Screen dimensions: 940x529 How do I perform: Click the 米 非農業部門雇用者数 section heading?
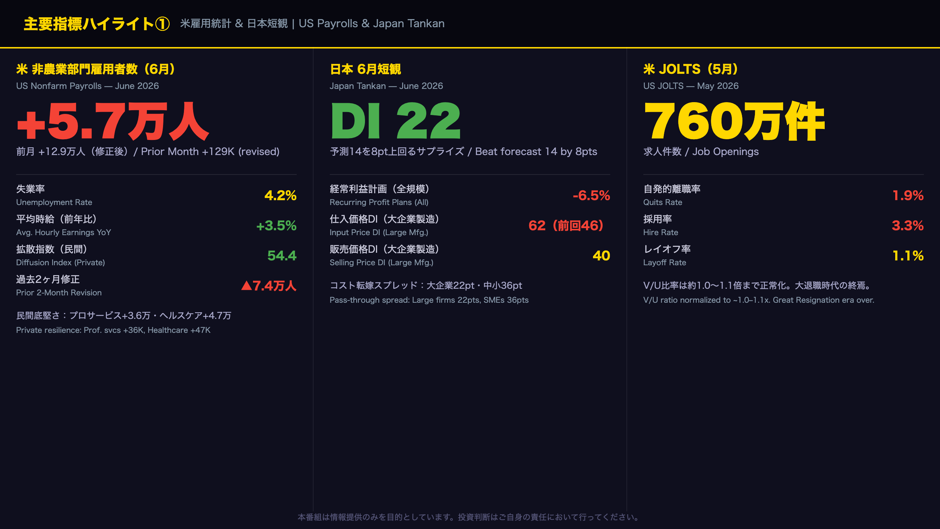[x=96, y=69]
